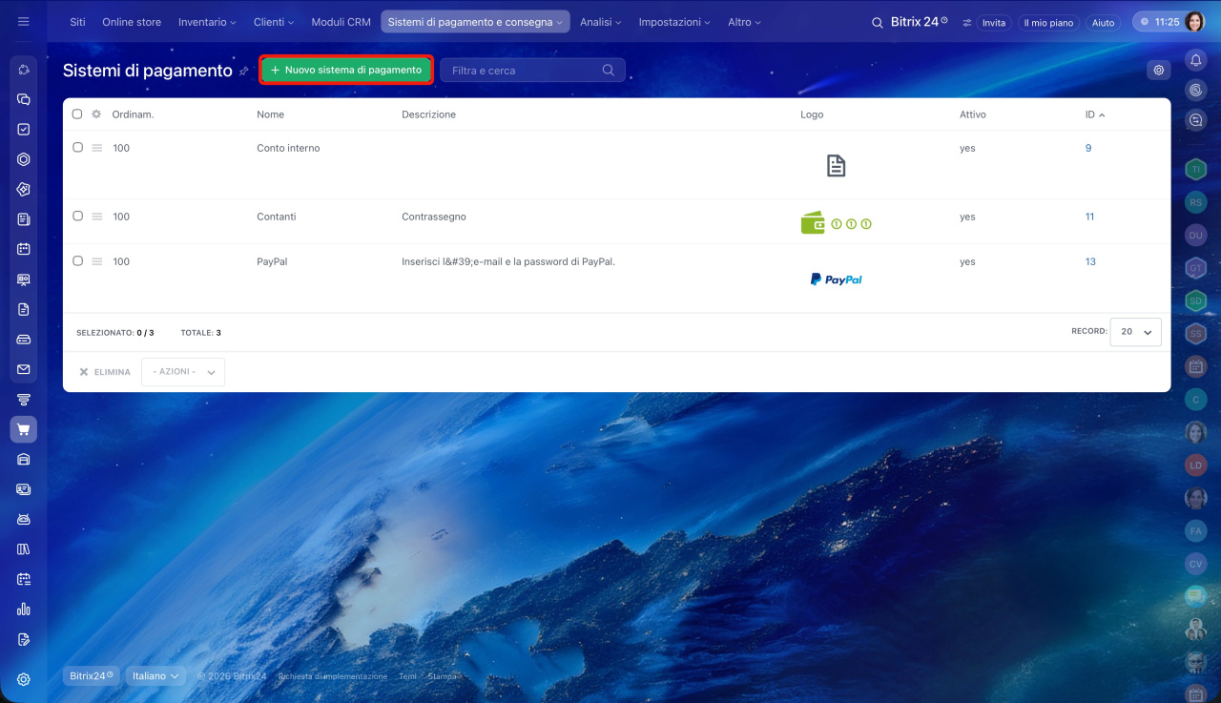Expand the Italiano language selector
1221x703 pixels.
(x=155, y=676)
